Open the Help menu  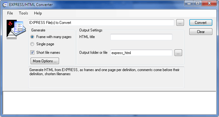pos(38,13)
